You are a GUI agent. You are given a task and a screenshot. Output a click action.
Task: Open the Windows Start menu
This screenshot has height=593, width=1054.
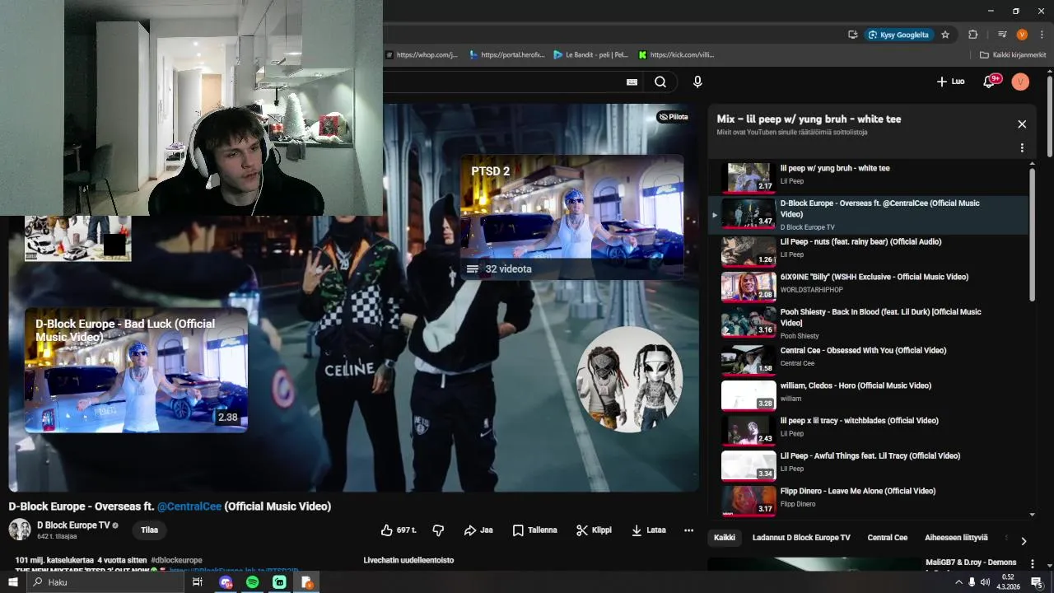point(12,582)
